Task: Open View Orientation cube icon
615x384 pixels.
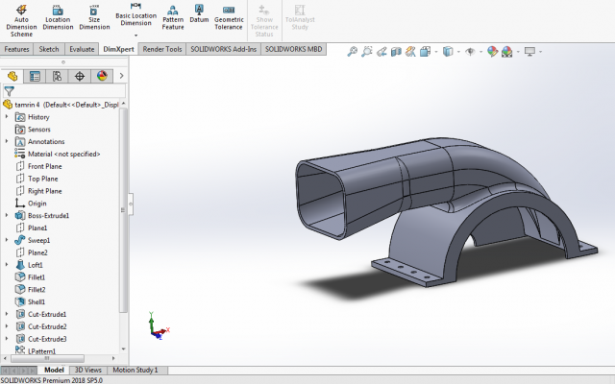Action: 425,51
